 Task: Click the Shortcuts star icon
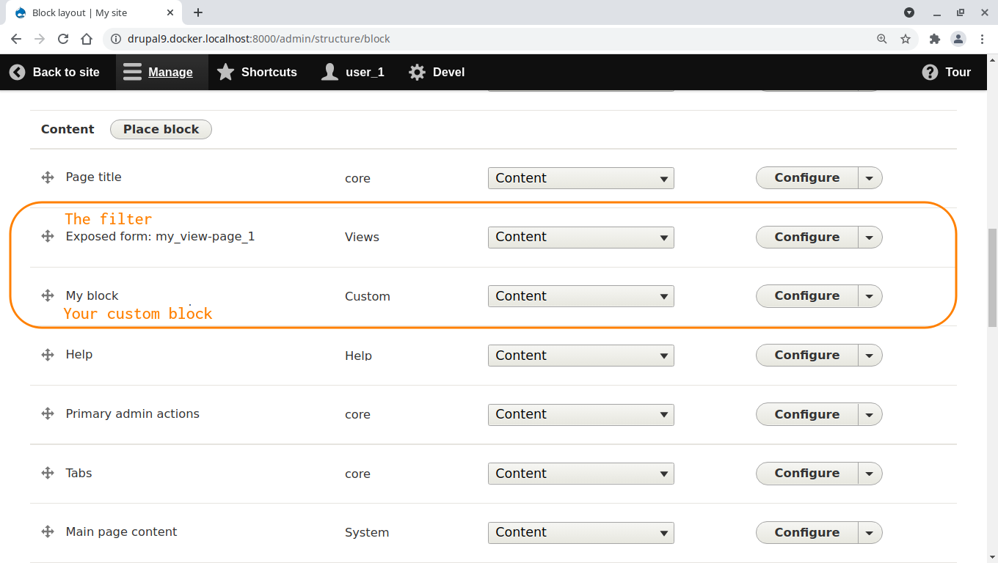coord(225,72)
